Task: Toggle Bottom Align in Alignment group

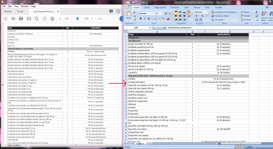Action: pos(184,12)
